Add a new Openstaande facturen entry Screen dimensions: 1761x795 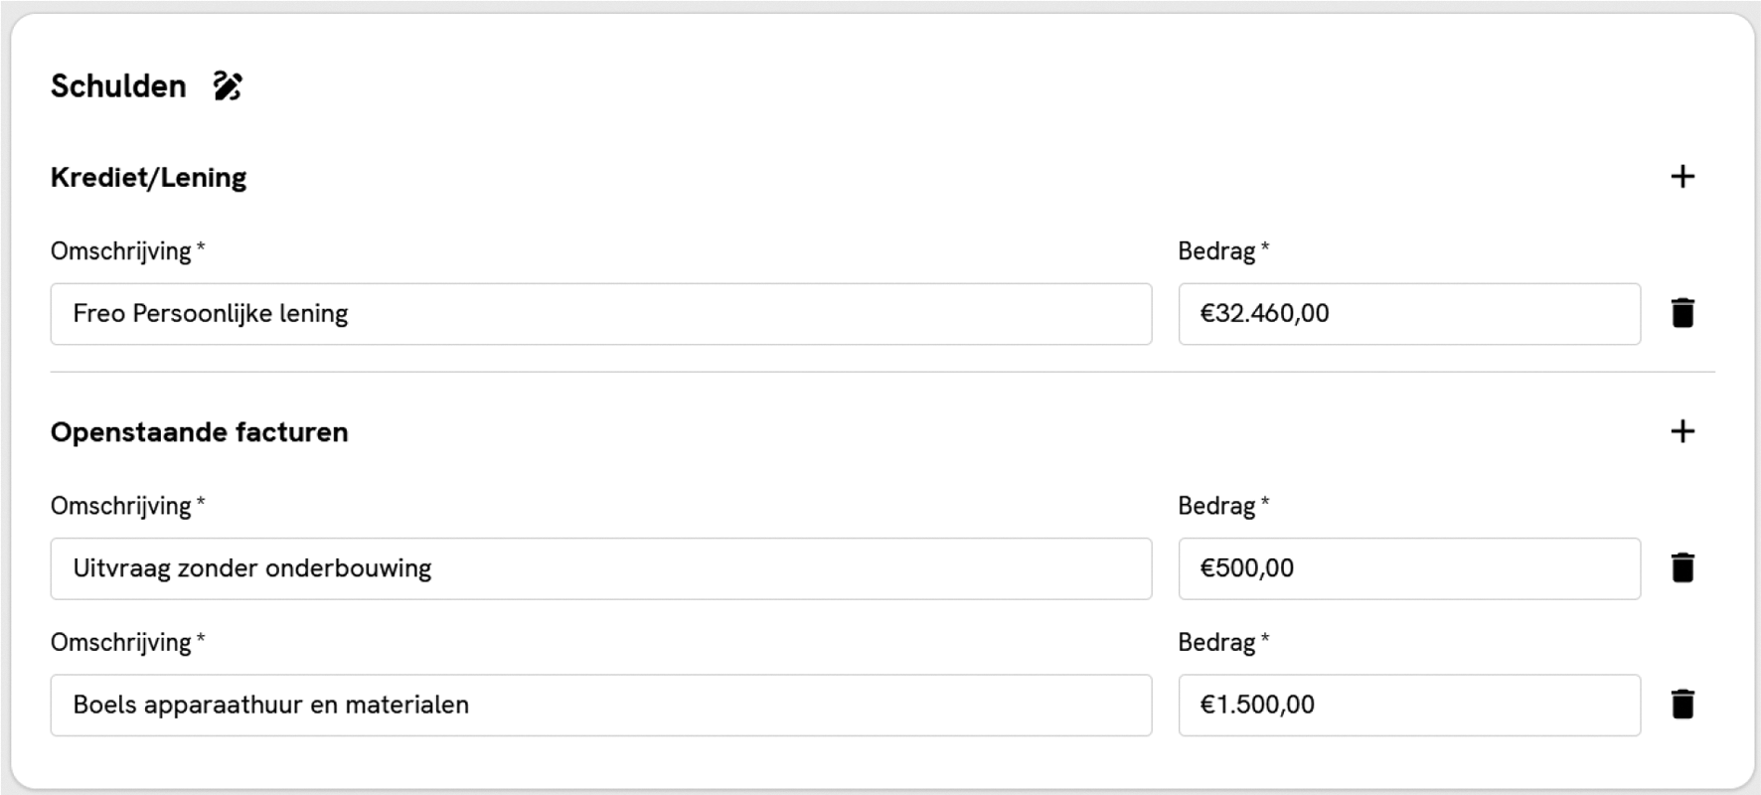click(x=1681, y=431)
